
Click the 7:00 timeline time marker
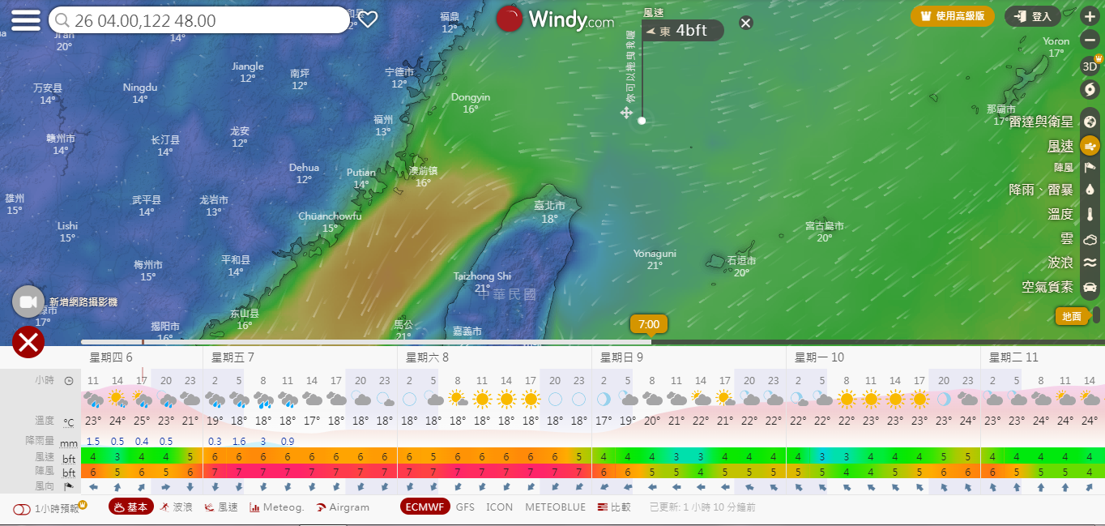coord(649,324)
